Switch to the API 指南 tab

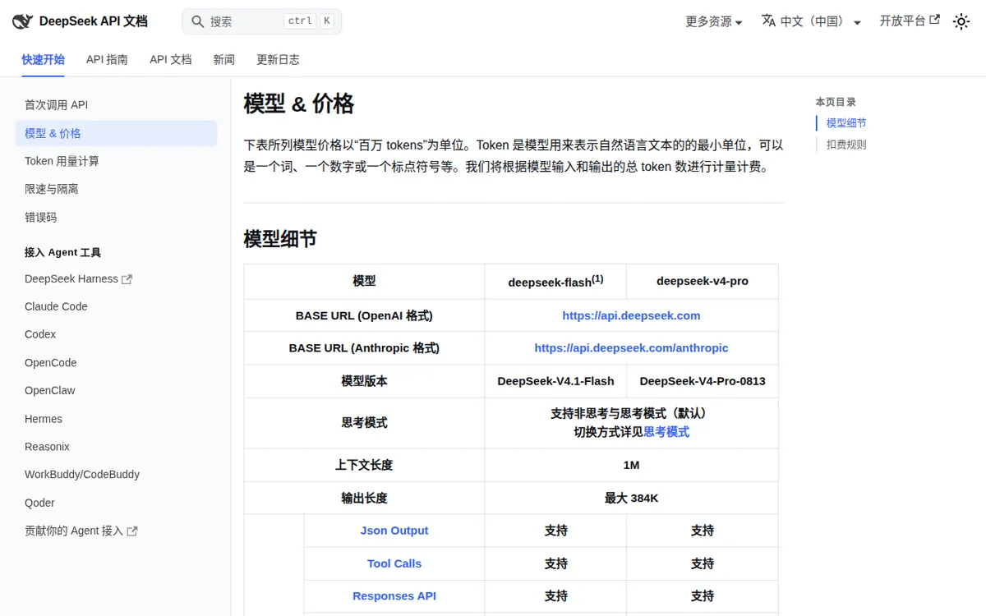tap(107, 59)
